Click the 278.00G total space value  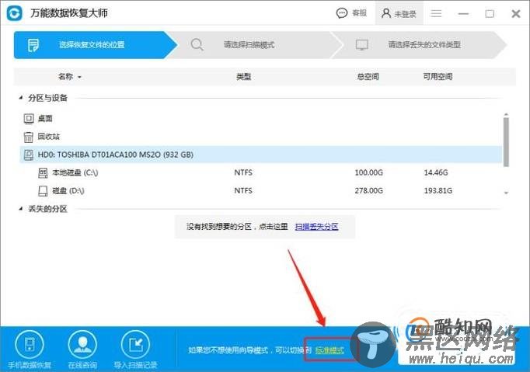[369, 191]
